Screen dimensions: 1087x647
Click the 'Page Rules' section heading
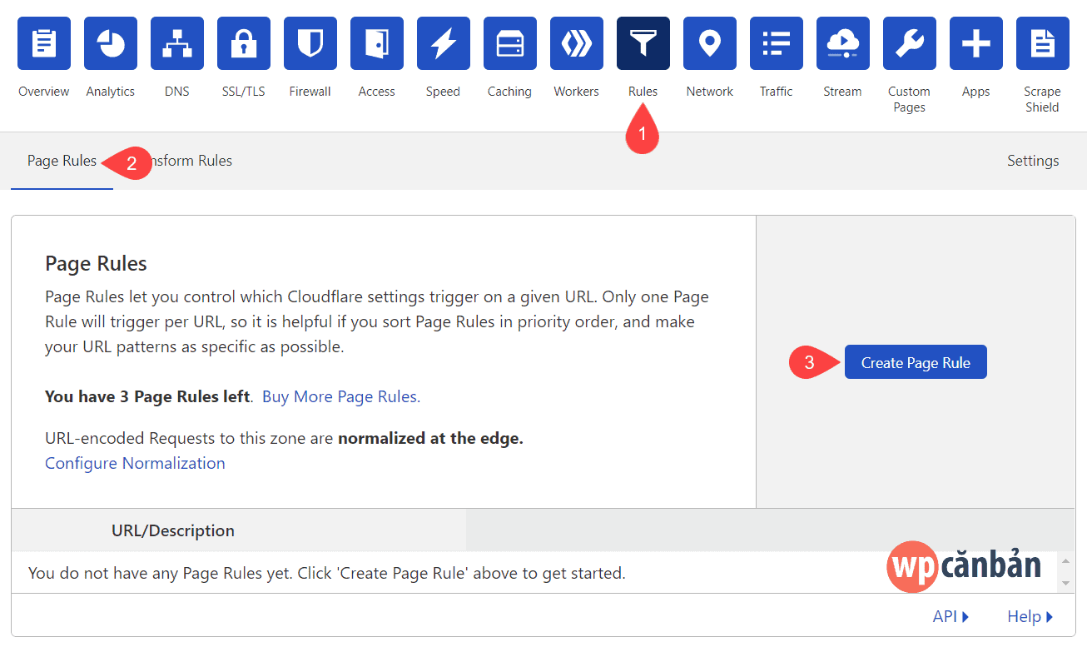coord(96,264)
